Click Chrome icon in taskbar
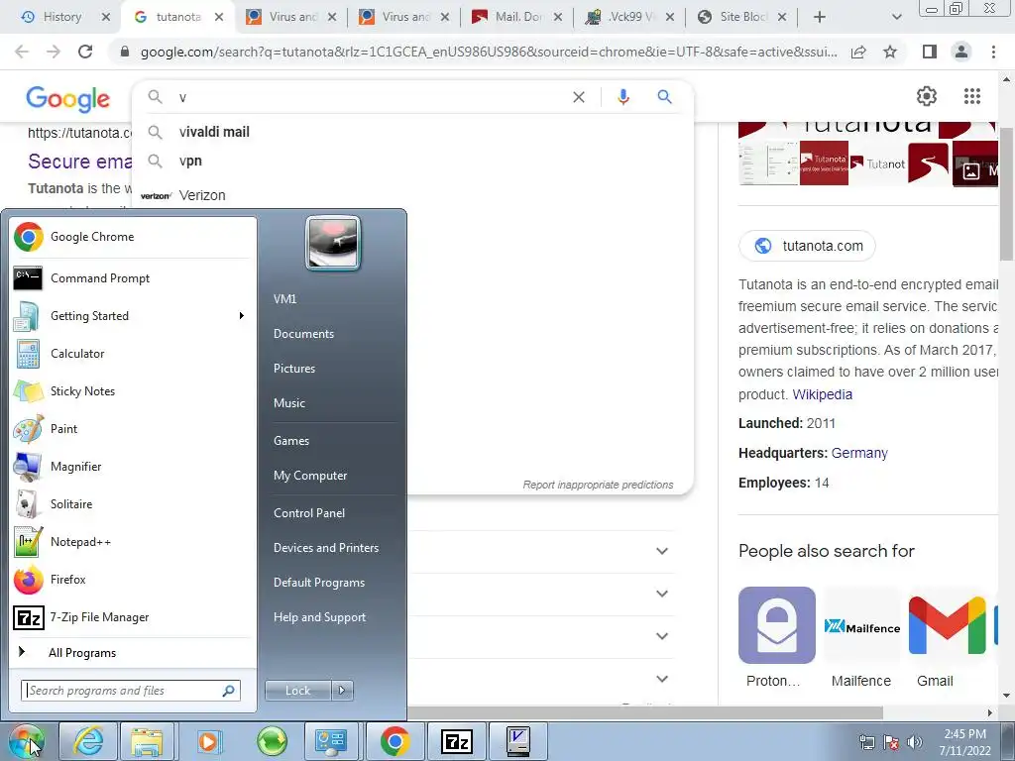Image resolution: width=1015 pixels, height=761 pixels. pyautogui.click(x=395, y=741)
